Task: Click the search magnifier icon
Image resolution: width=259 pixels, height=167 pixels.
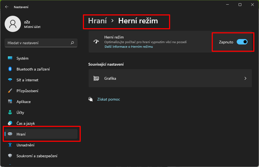Action: click(72, 43)
